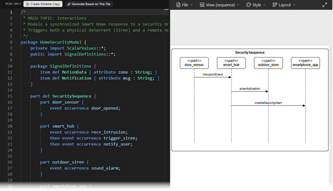This screenshot has width=333, height=191.
Task: Expand the diagram to fullscreen
Action: pyautogui.click(x=325, y=5)
